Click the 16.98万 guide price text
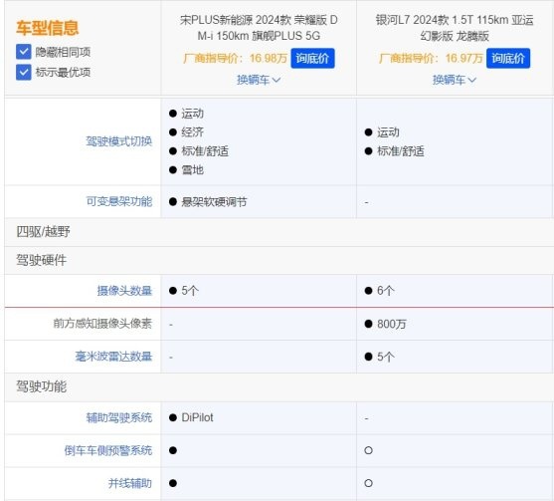Viewport: 554px width, 501px height. [x=269, y=58]
